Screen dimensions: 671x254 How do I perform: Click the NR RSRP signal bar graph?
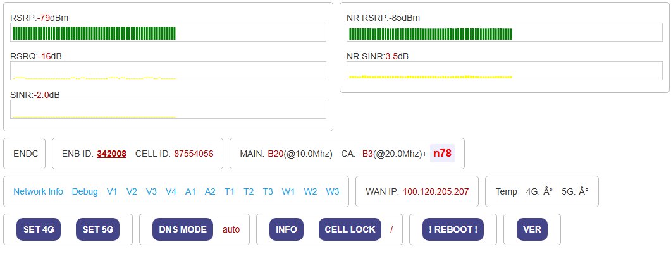click(x=430, y=34)
